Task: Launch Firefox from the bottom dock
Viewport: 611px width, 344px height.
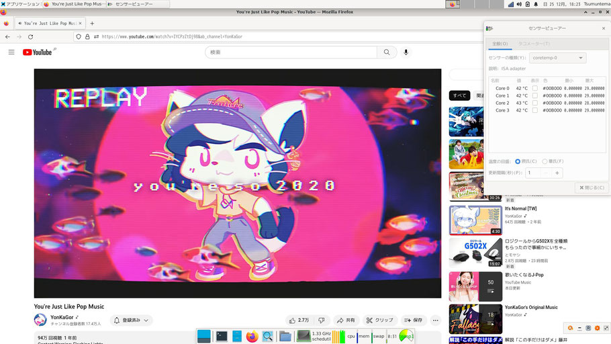Action: tap(252, 336)
